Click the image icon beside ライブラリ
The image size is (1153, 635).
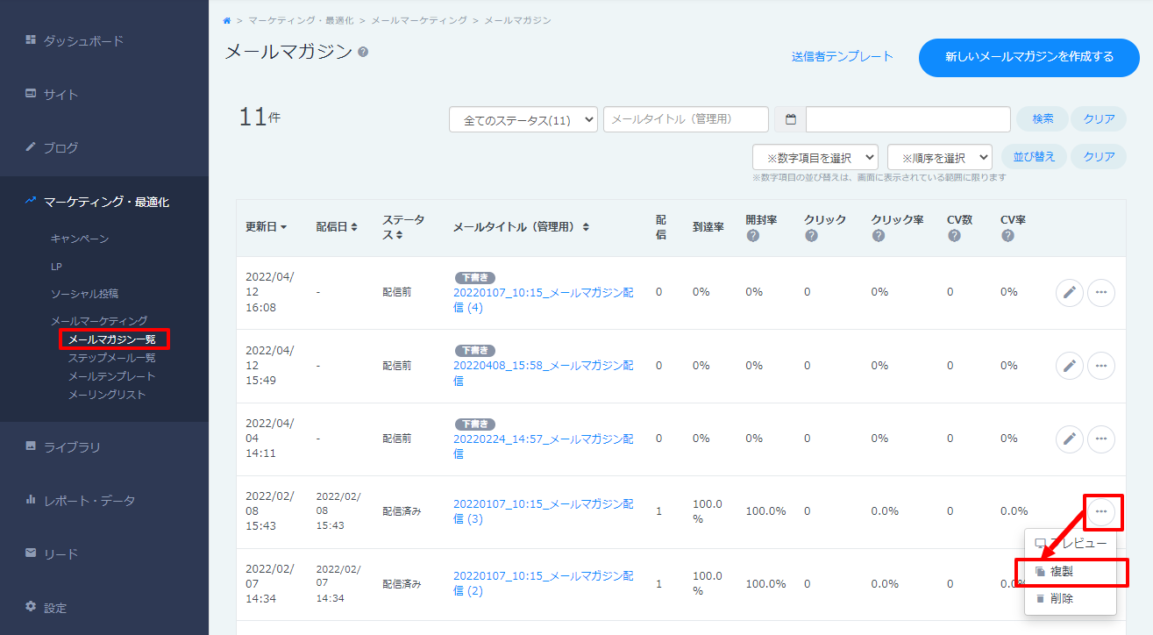(x=31, y=446)
